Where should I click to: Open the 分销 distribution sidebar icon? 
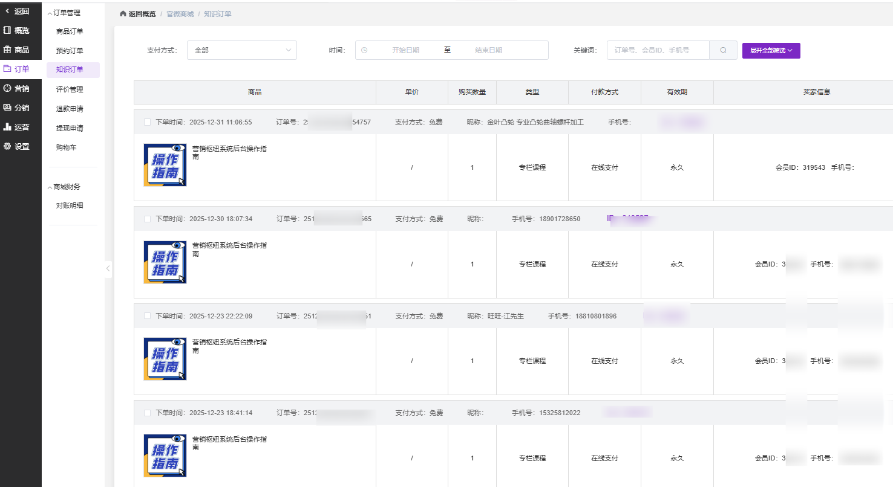[x=8, y=108]
